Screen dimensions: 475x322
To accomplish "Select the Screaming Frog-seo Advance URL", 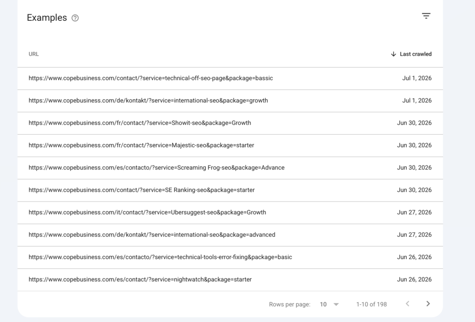I will (x=156, y=168).
